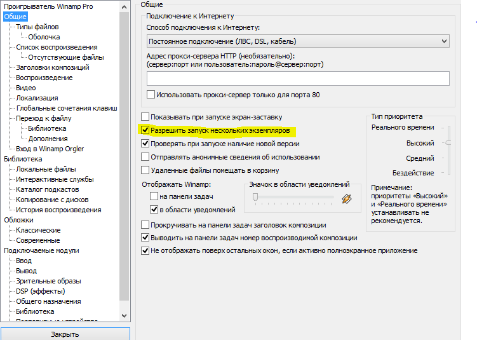Click into the HTTP proxy address field

coord(298,79)
